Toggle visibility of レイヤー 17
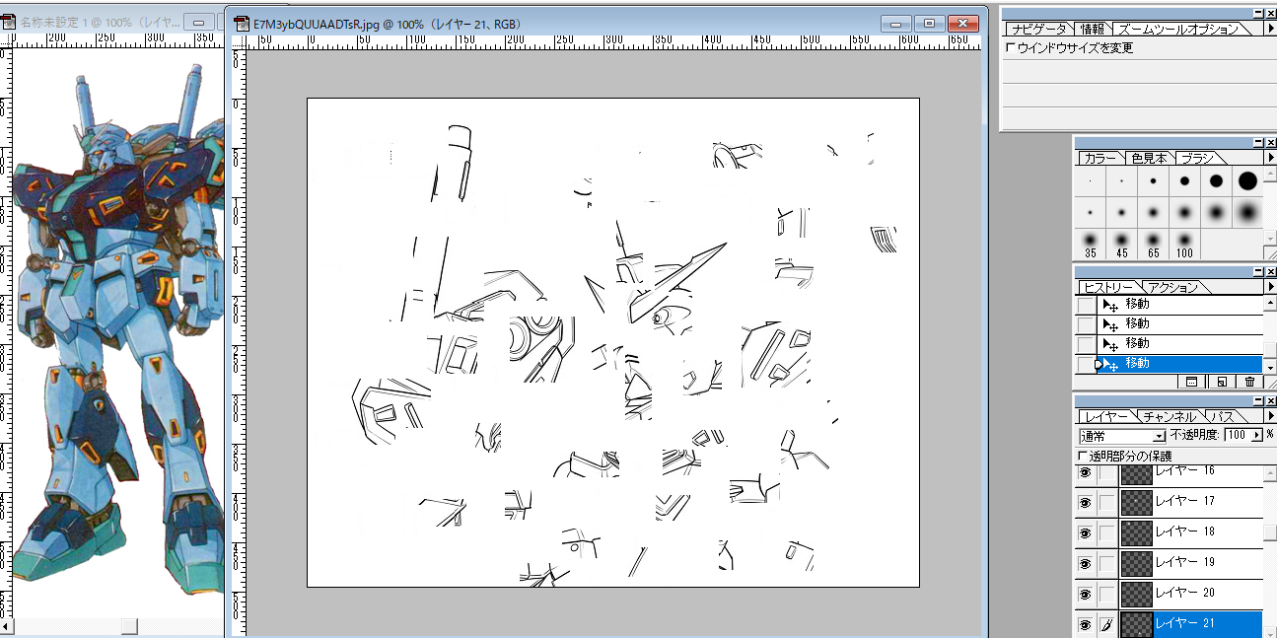 coord(1086,502)
